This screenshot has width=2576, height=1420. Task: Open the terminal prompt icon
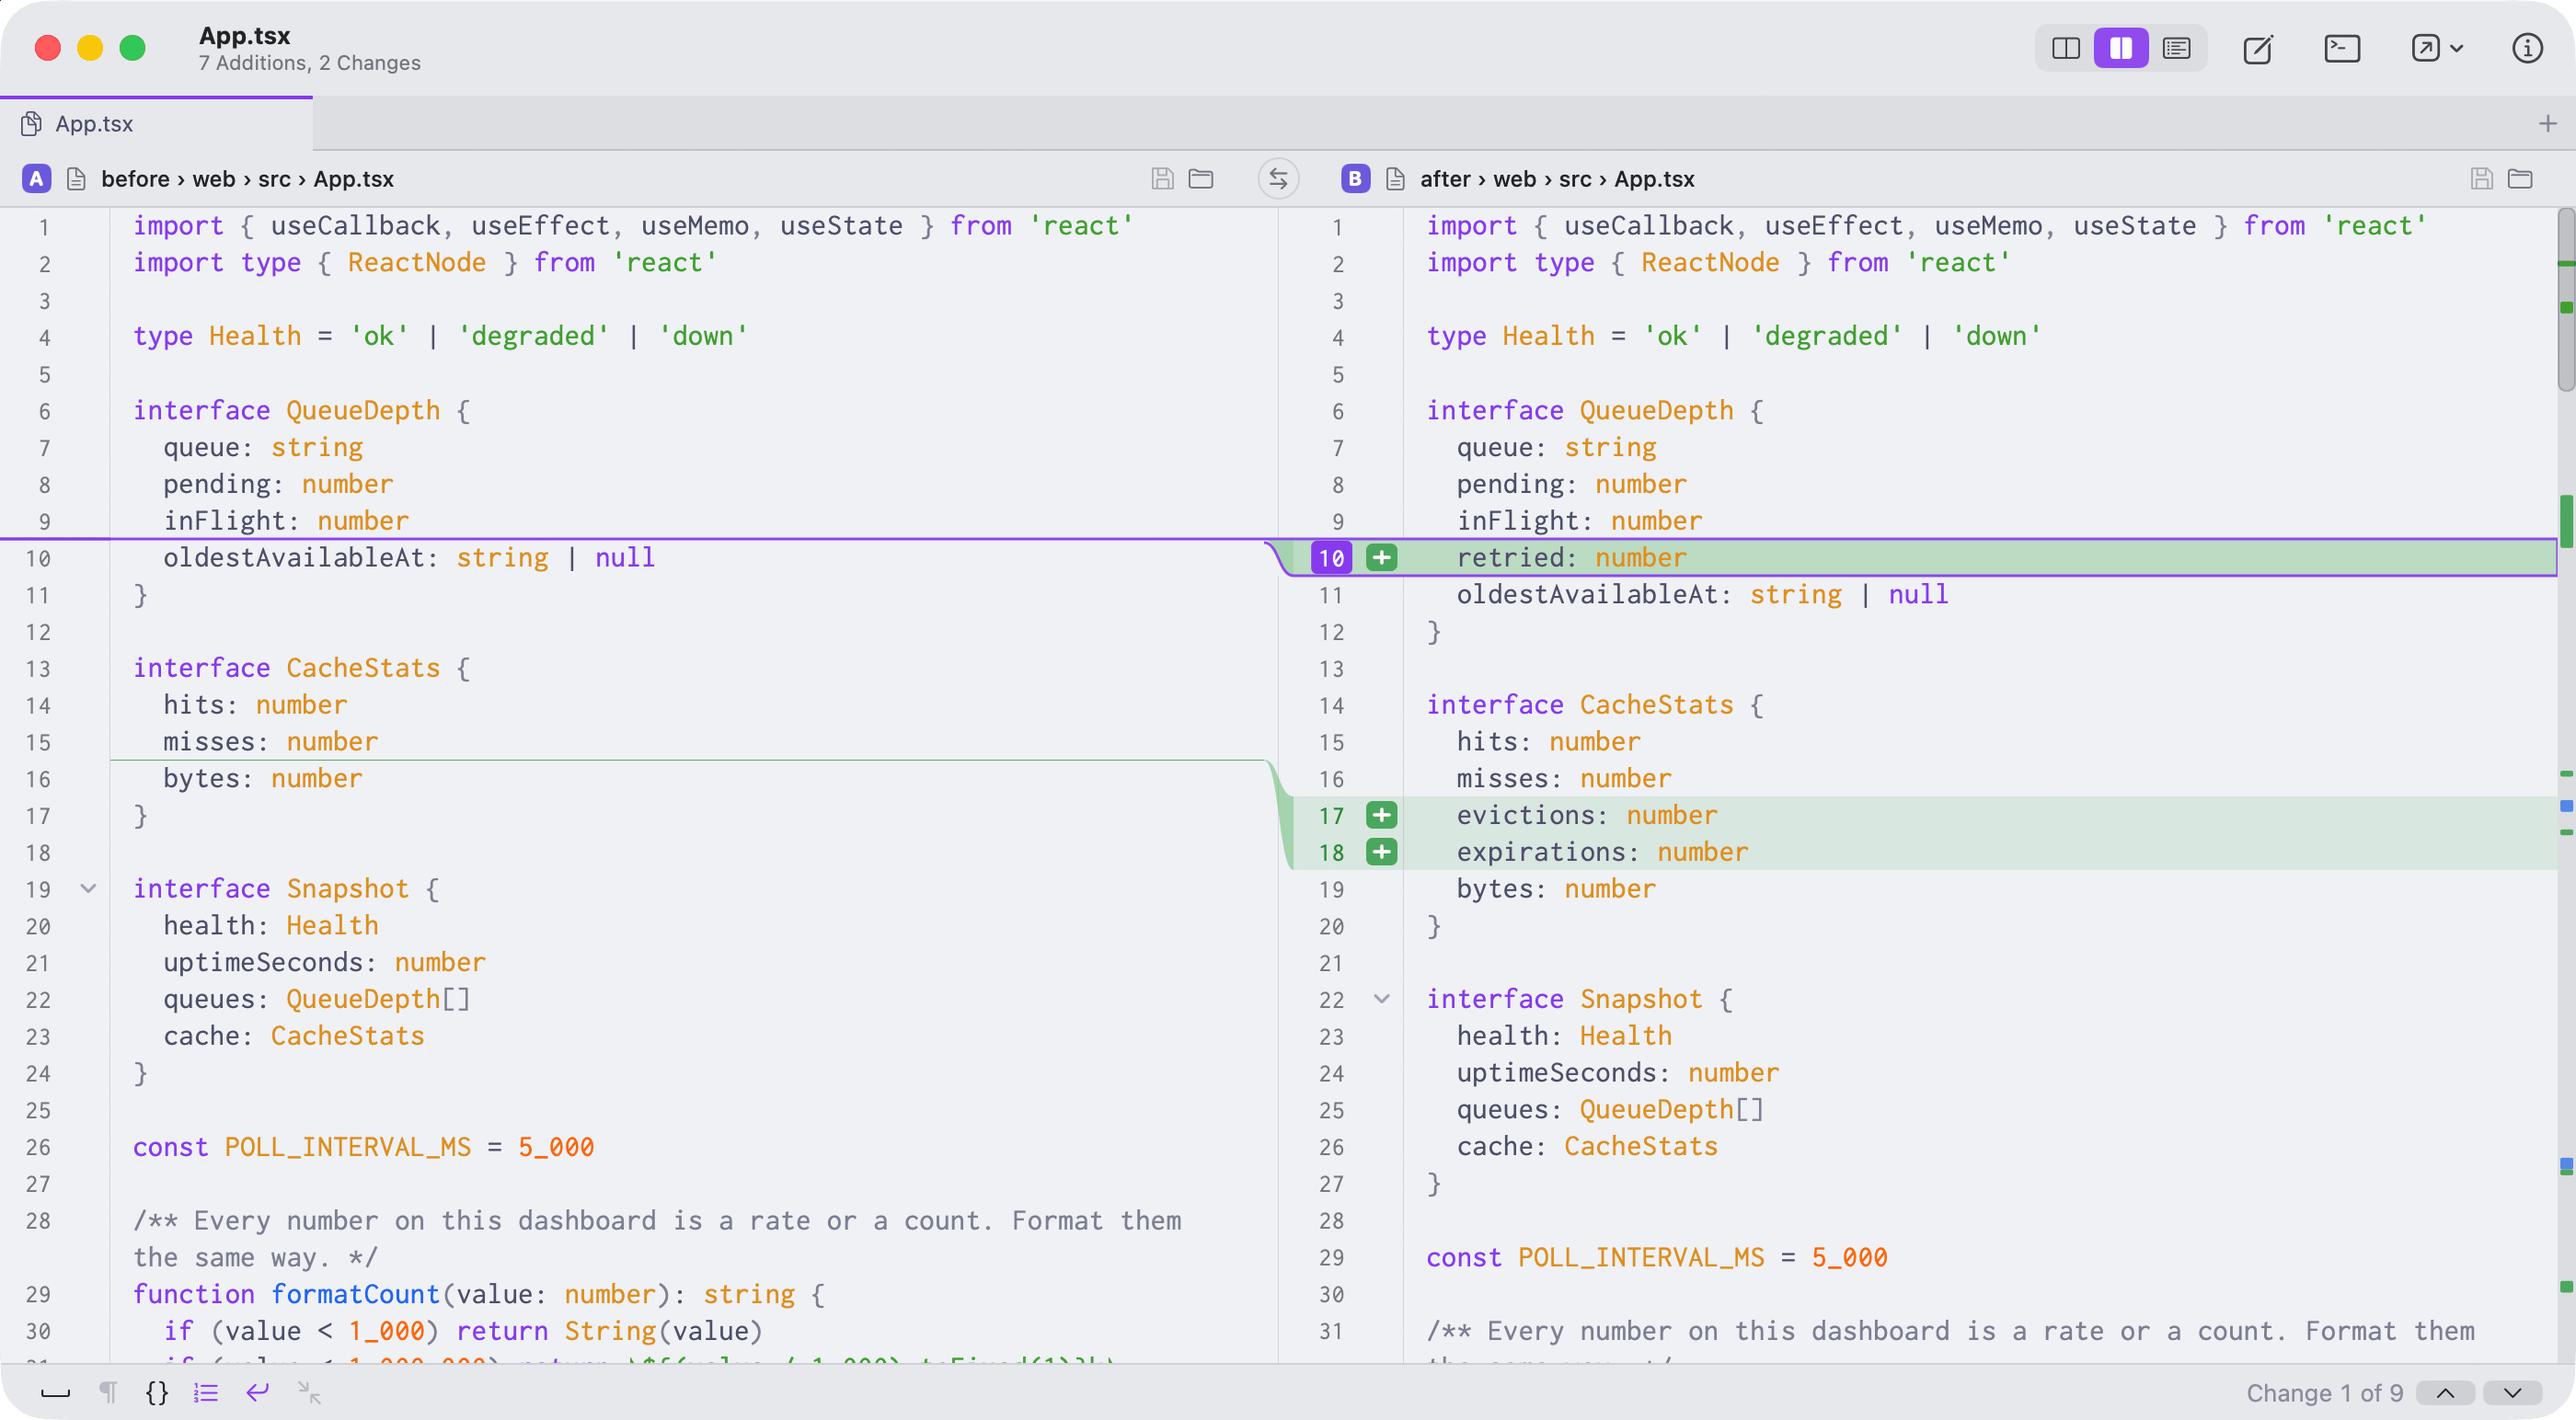click(x=2342, y=48)
